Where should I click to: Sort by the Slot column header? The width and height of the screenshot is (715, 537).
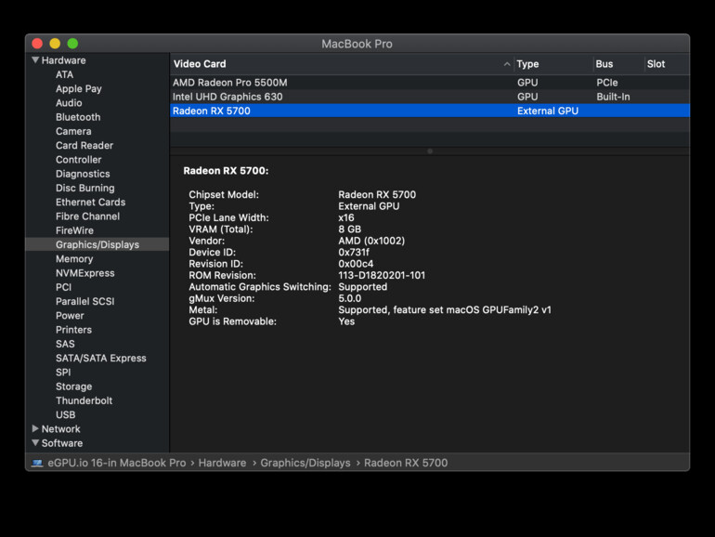click(x=667, y=63)
